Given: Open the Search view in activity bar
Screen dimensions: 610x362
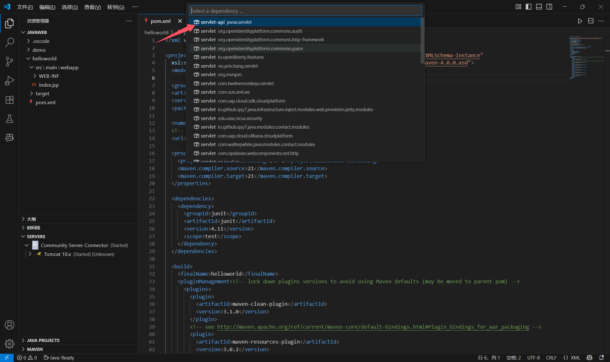Looking at the screenshot, I should tap(10, 42).
